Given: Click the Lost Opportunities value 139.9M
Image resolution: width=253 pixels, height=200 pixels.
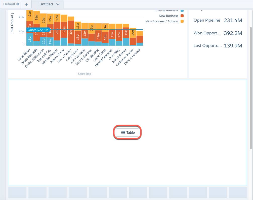Looking at the screenshot, I should (233, 46).
